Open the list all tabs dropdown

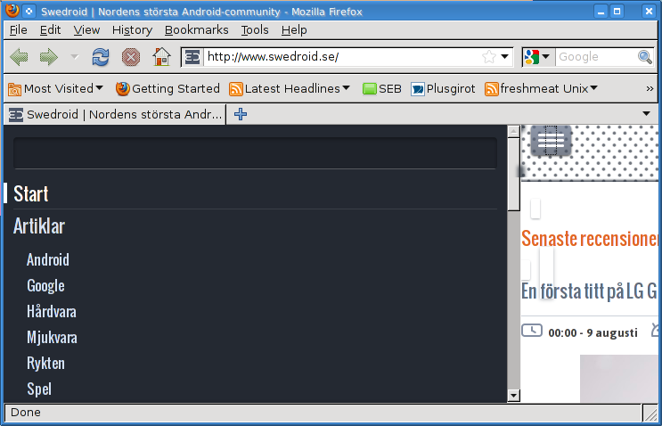(x=646, y=113)
